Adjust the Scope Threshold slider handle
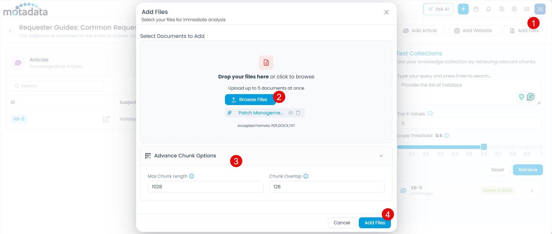Viewport: 552px width, 234px height. click(484, 147)
